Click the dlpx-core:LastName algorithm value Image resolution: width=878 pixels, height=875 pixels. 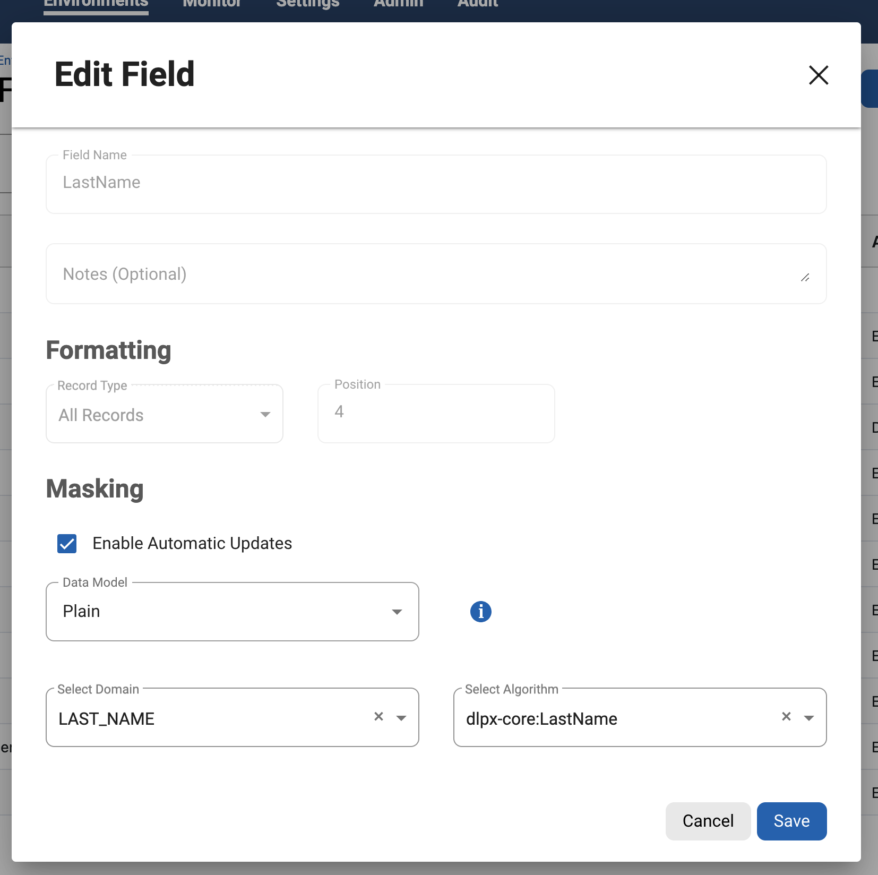[x=541, y=719]
